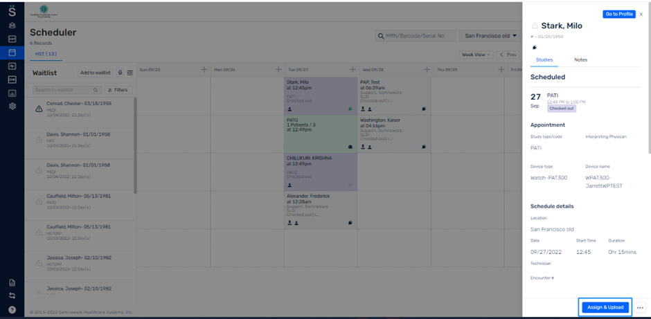Click the Add to waitlist button
This screenshot has height=319, width=651.
point(95,73)
